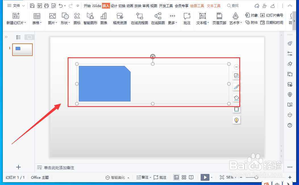Expand the 更多 more dropdown
This screenshot has height=185, width=299.
pyautogui.click(x=177, y=23)
